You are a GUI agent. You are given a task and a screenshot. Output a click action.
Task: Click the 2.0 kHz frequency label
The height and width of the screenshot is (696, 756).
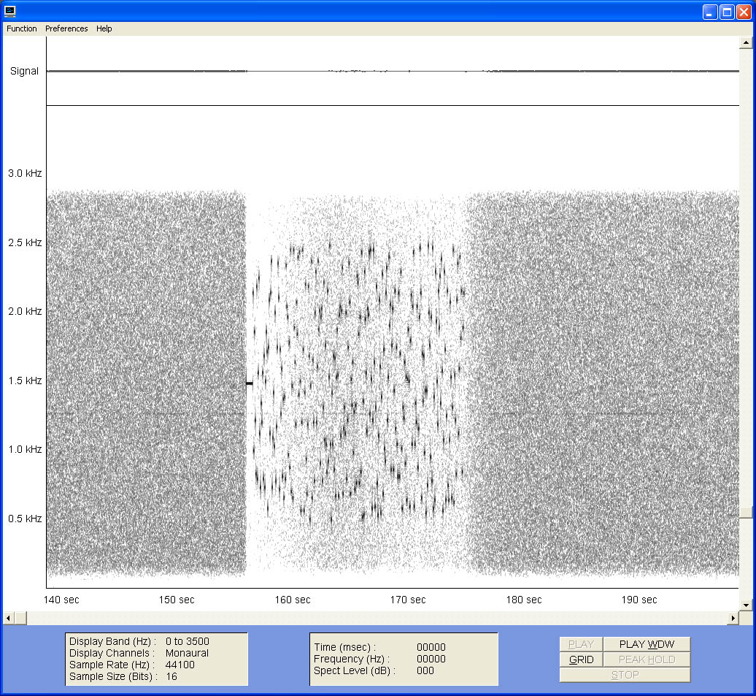click(x=25, y=311)
